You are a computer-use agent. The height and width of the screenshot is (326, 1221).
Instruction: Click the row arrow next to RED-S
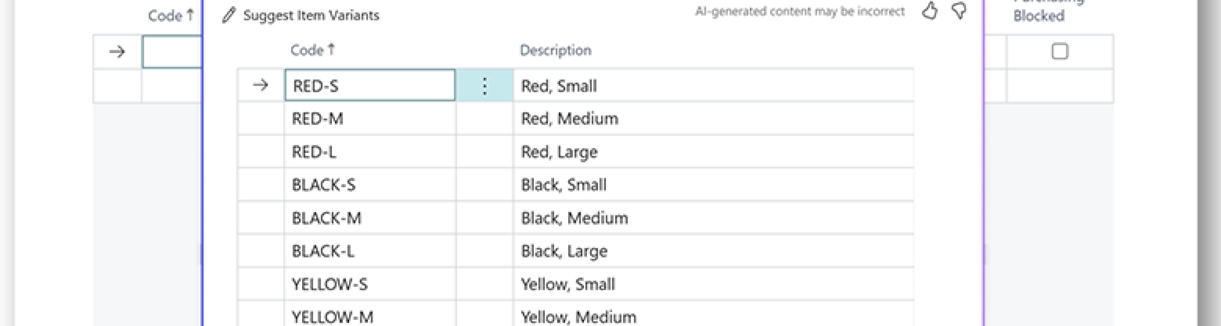[x=260, y=85]
